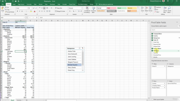Image resolution: width=180 pixels, height=101 pixels.
Task: Clear the Salesperson slicer filter
Action: click(x=82, y=48)
